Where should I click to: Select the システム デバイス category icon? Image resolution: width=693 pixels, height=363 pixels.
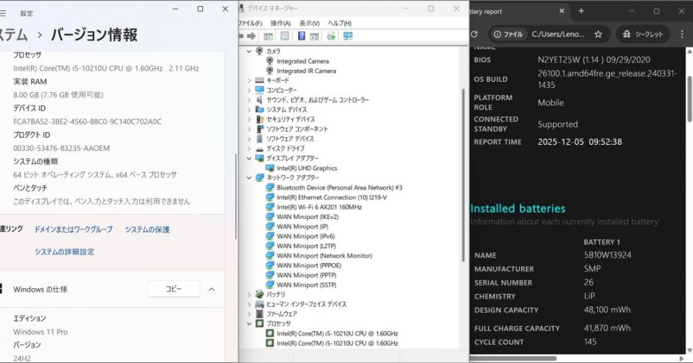tap(259, 109)
